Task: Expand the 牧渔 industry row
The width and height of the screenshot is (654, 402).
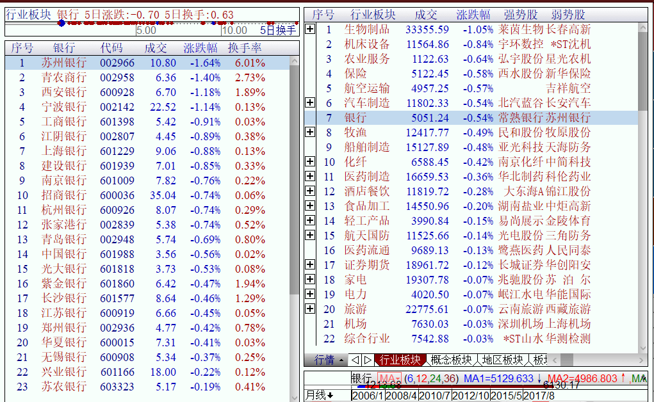Action: point(310,133)
